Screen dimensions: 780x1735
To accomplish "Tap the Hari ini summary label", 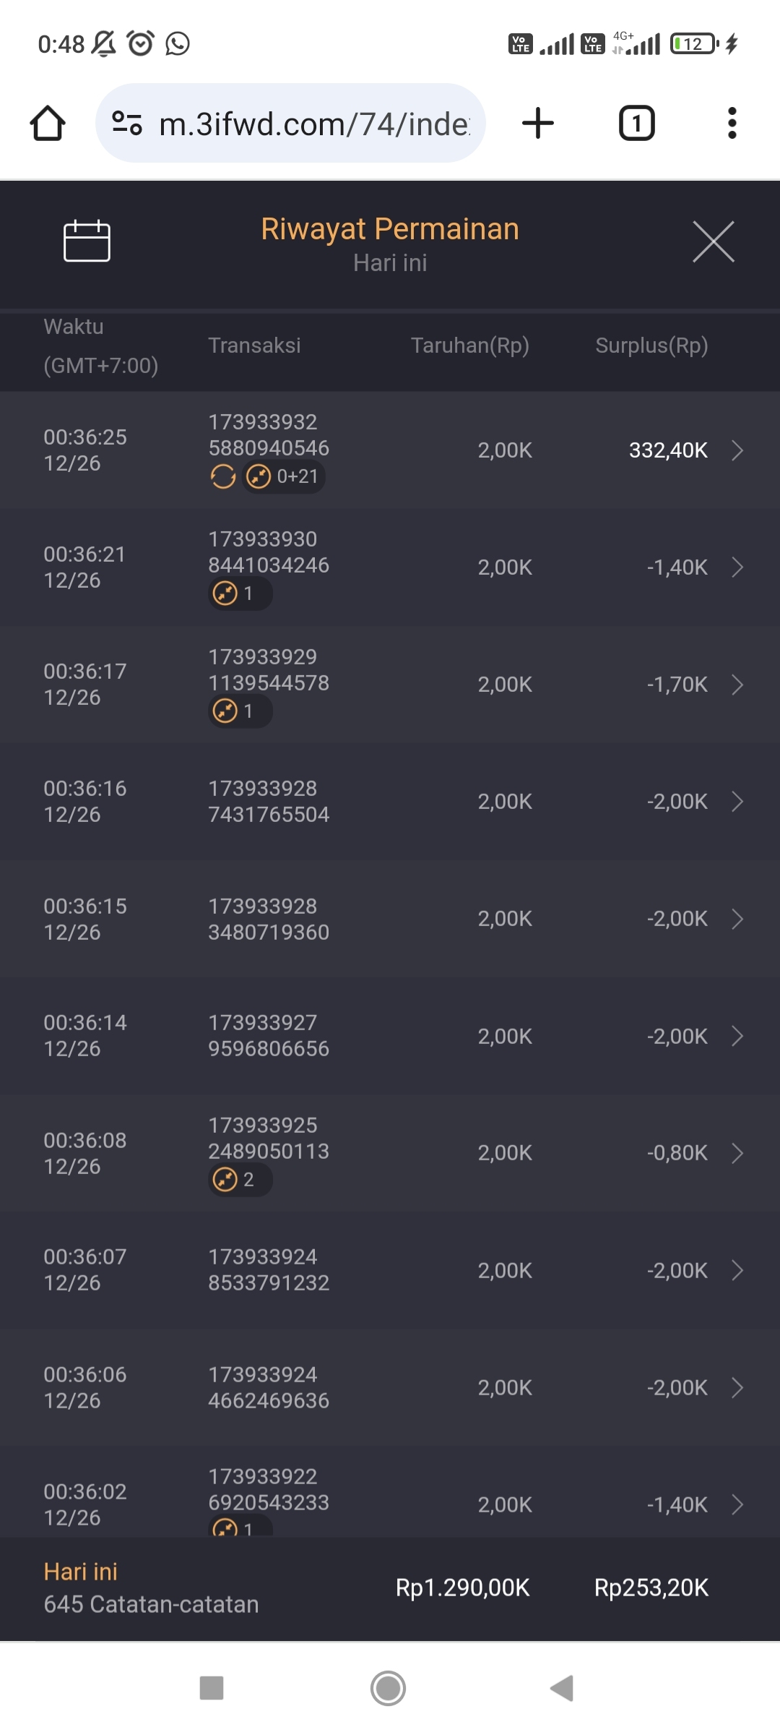I will [81, 1572].
